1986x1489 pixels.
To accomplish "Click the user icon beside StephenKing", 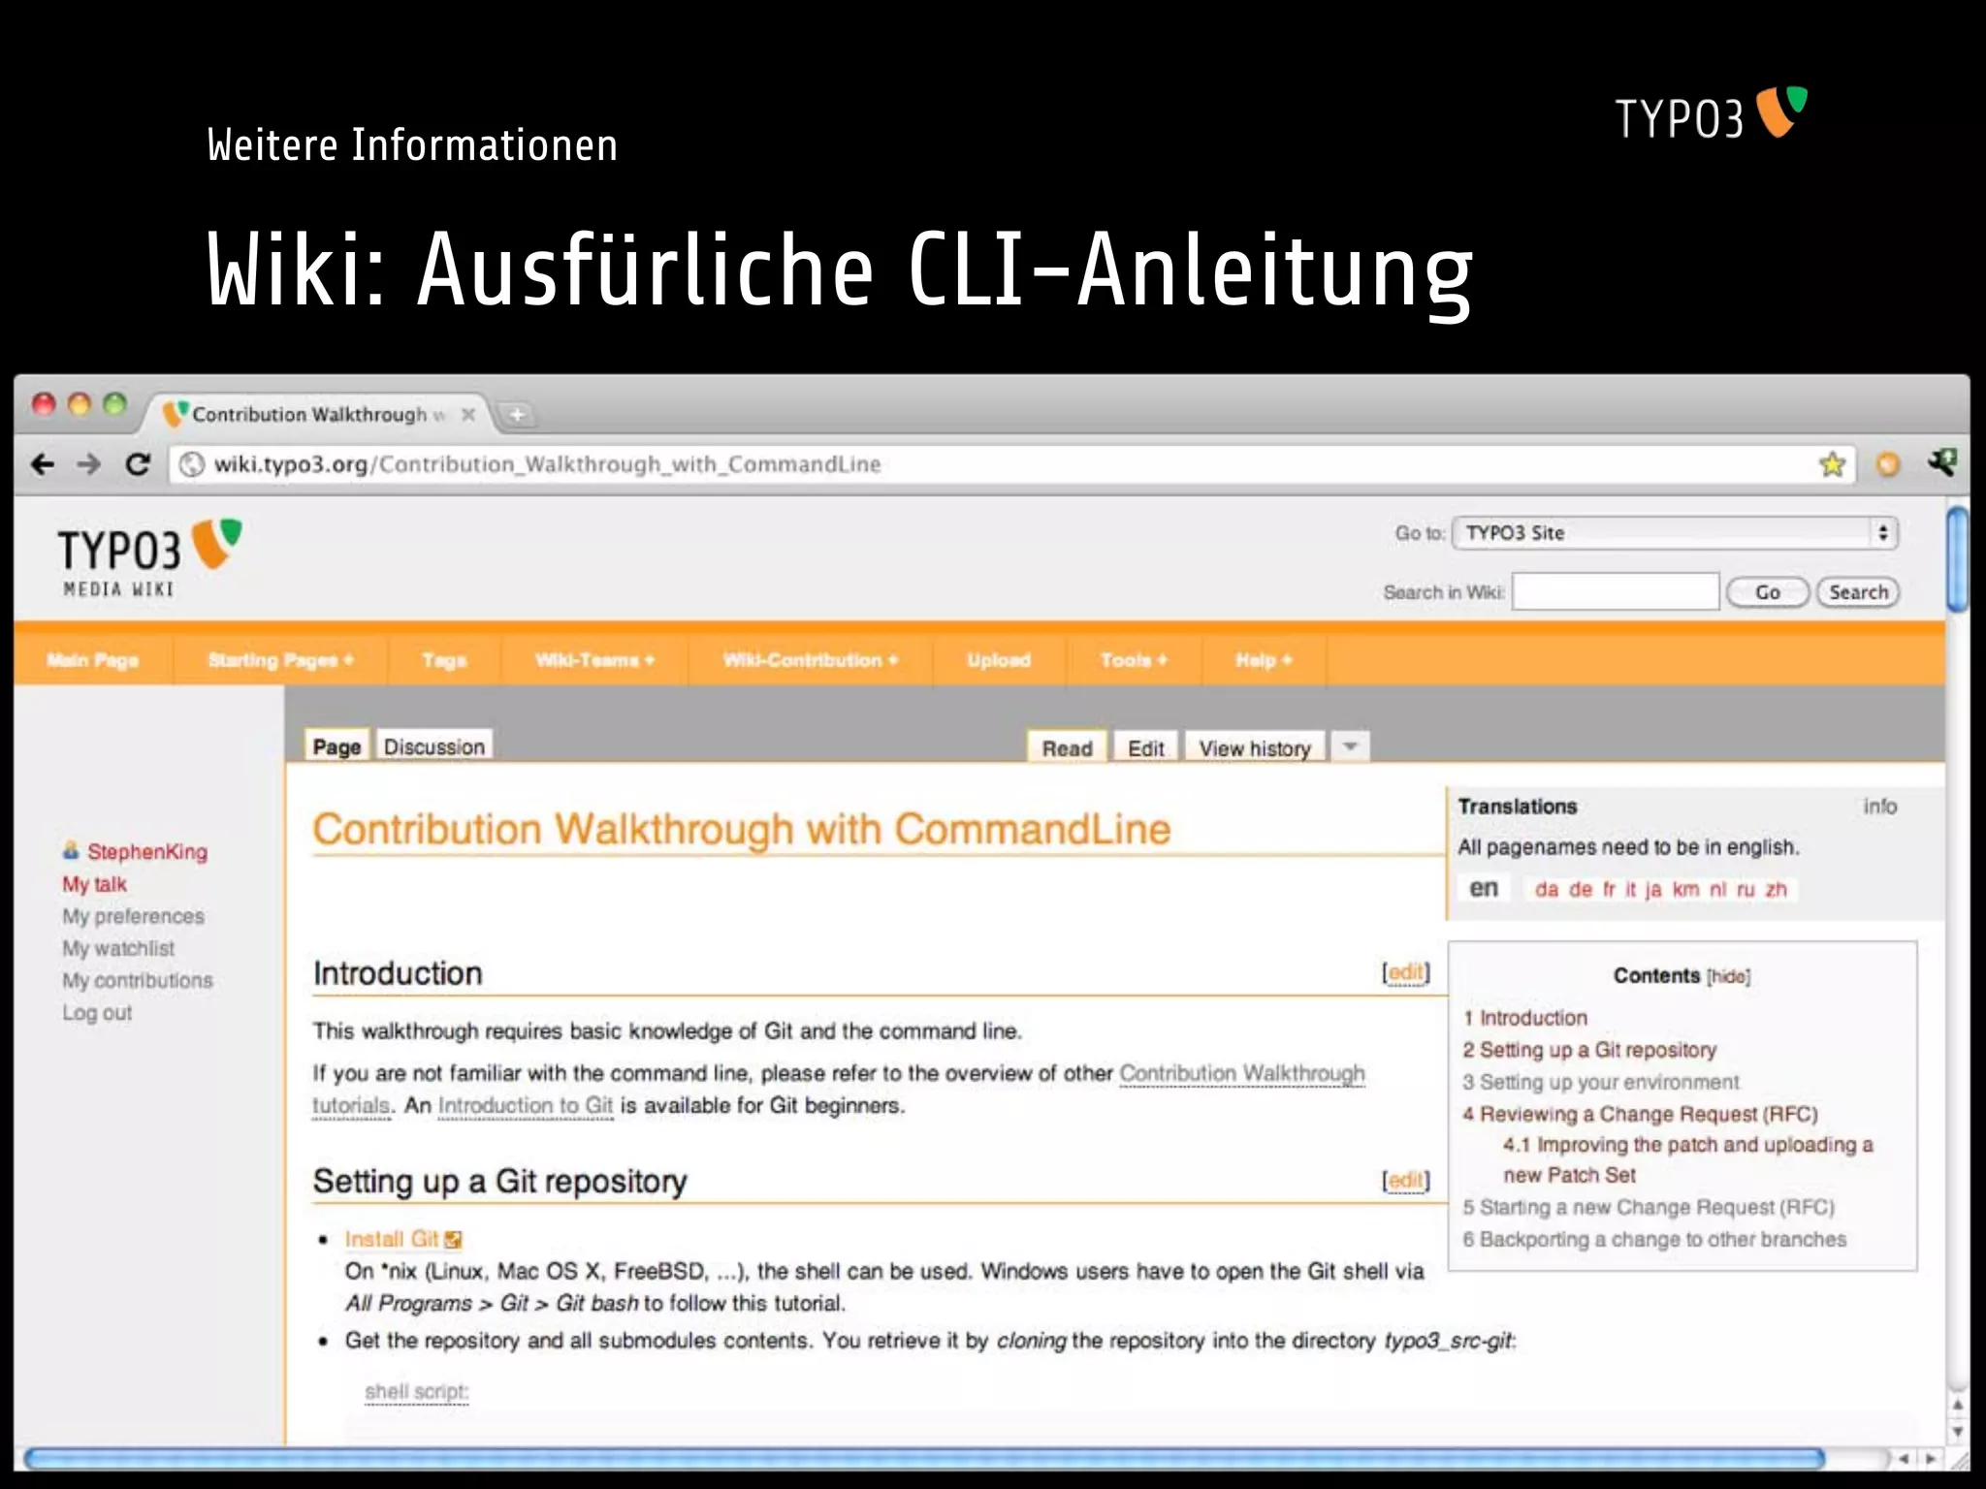I will point(71,850).
